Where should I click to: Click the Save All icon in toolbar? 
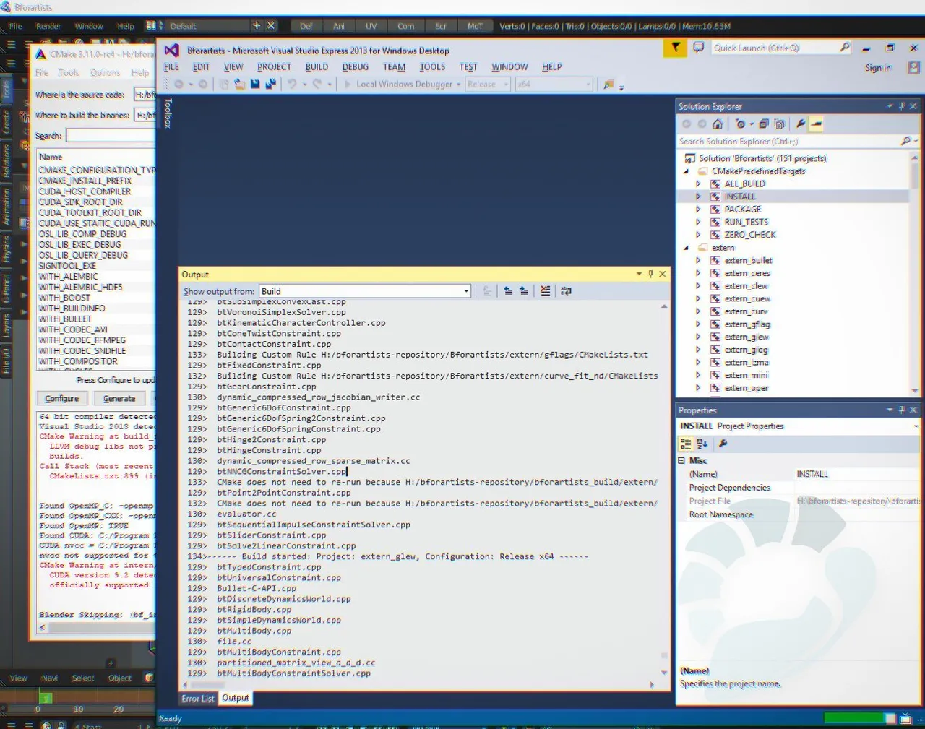pyautogui.click(x=270, y=84)
